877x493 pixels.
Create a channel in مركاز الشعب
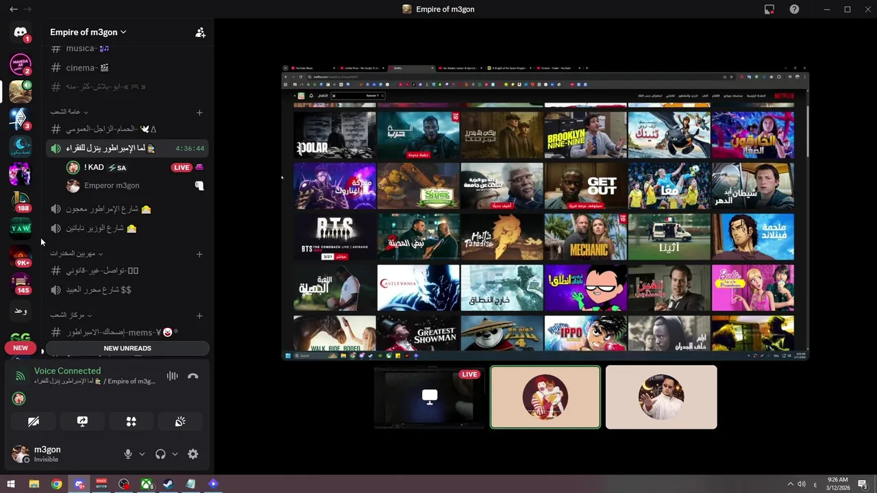tap(199, 316)
